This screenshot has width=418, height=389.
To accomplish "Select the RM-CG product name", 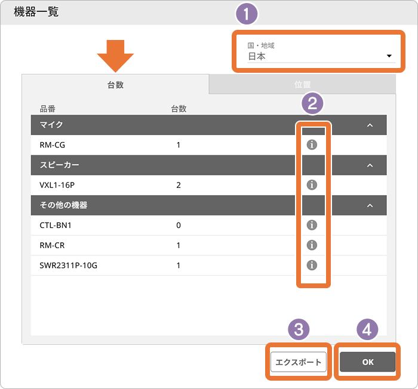I will 53,145.
